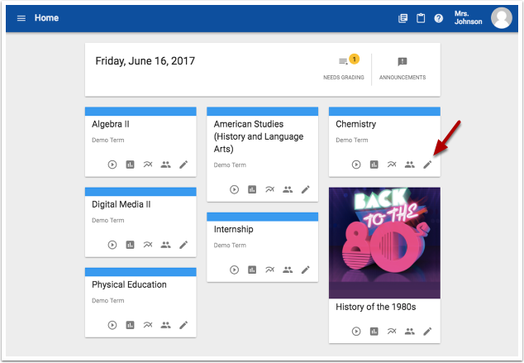Viewport: 524px width, 363px height.
Task: Open the Announcements icon
Action: point(403,62)
